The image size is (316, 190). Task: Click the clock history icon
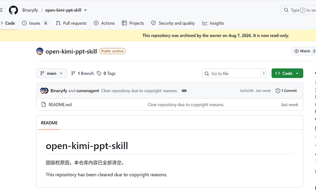pos(278,91)
